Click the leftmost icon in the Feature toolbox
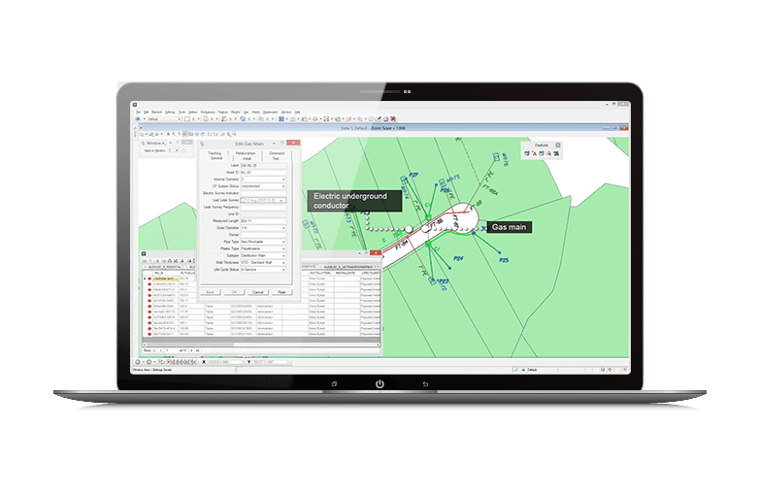Image resolution: width=759 pixels, height=493 pixels. (527, 153)
